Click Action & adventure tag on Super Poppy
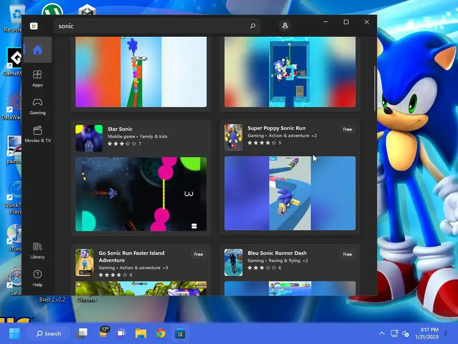Screen dimensions: 458x344 coord(289,135)
